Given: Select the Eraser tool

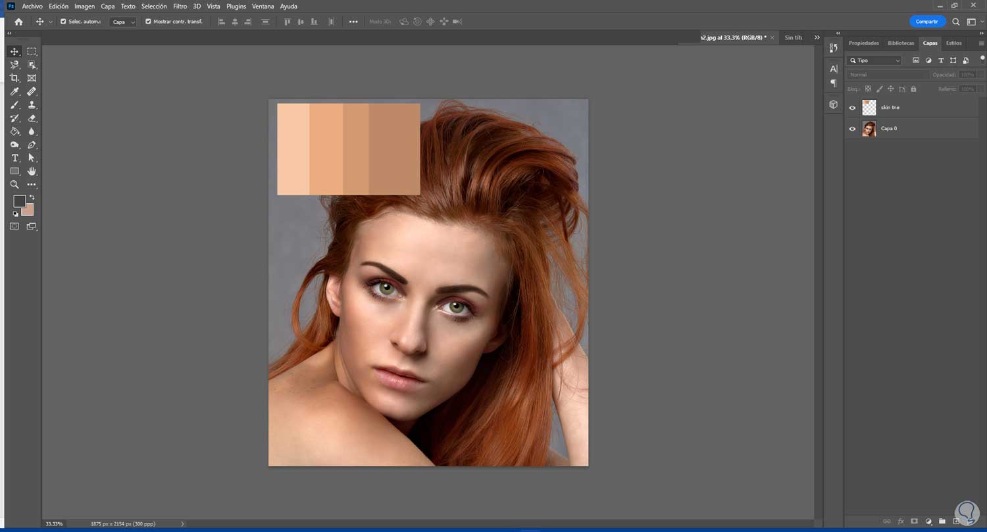Looking at the screenshot, I should tap(32, 118).
